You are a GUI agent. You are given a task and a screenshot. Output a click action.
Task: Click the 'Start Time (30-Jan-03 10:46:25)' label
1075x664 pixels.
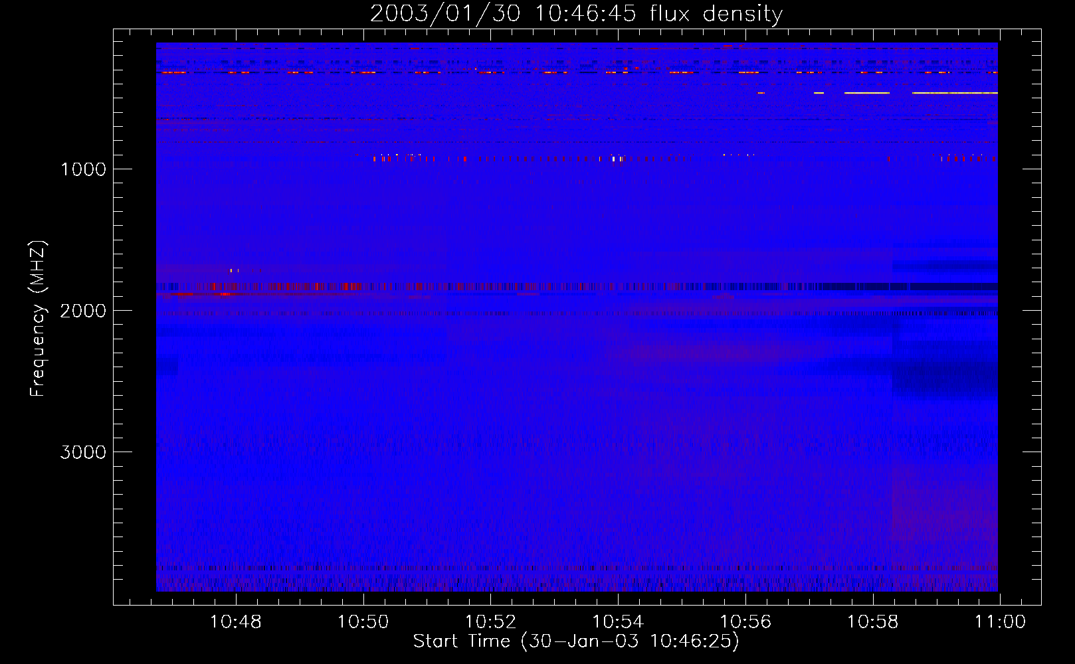pyautogui.click(x=576, y=641)
